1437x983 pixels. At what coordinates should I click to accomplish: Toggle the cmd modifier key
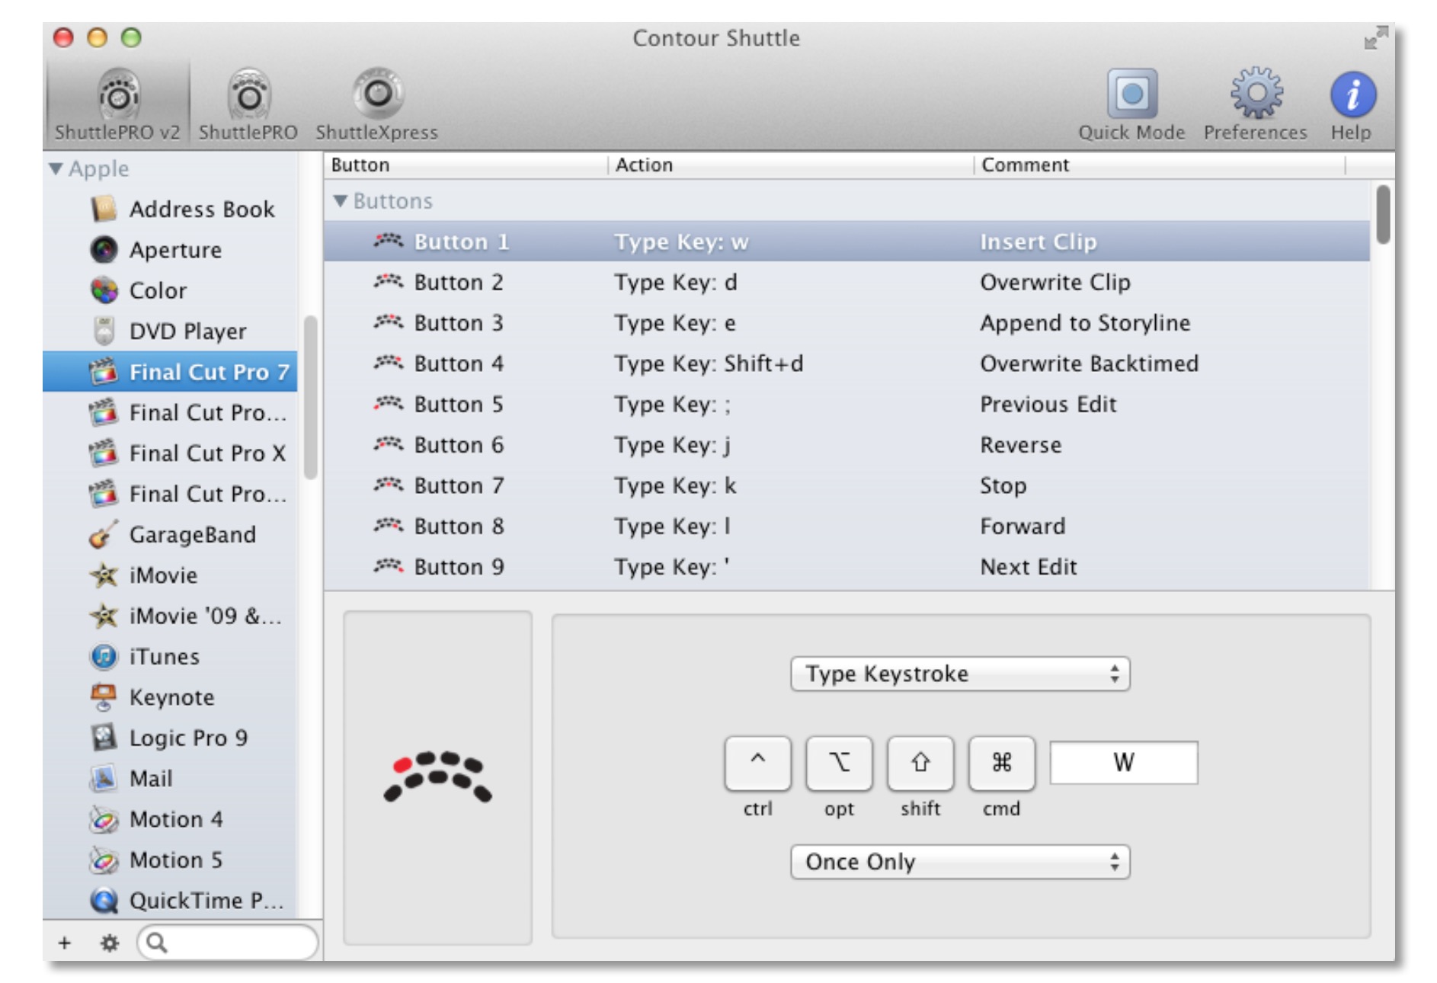coord(1001,763)
